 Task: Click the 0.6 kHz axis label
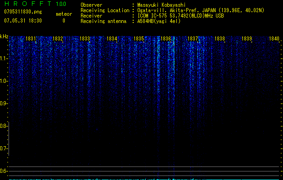4,171
